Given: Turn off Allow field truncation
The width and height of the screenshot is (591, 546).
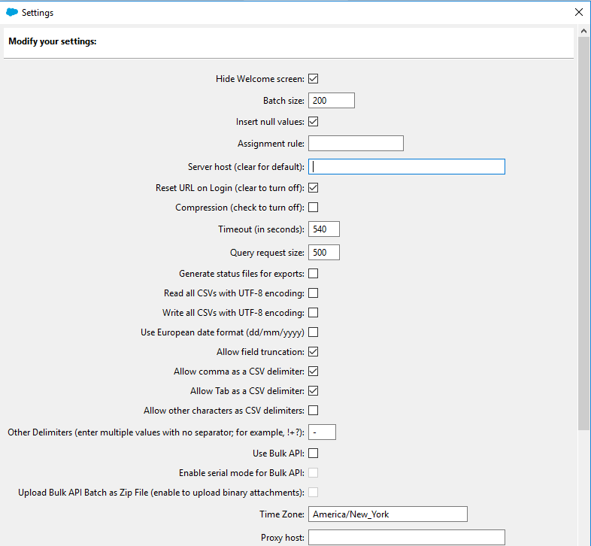Looking at the screenshot, I should [x=314, y=351].
